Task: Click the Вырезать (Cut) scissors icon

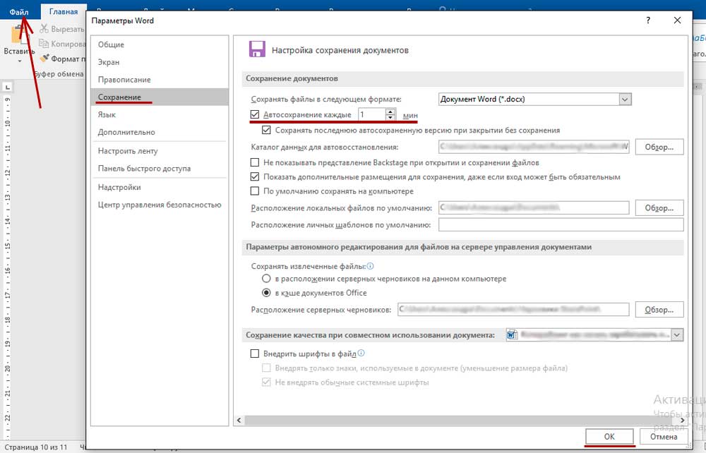Action: click(x=45, y=29)
